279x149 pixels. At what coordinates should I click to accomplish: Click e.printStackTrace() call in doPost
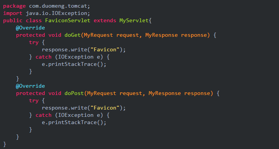(74, 123)
